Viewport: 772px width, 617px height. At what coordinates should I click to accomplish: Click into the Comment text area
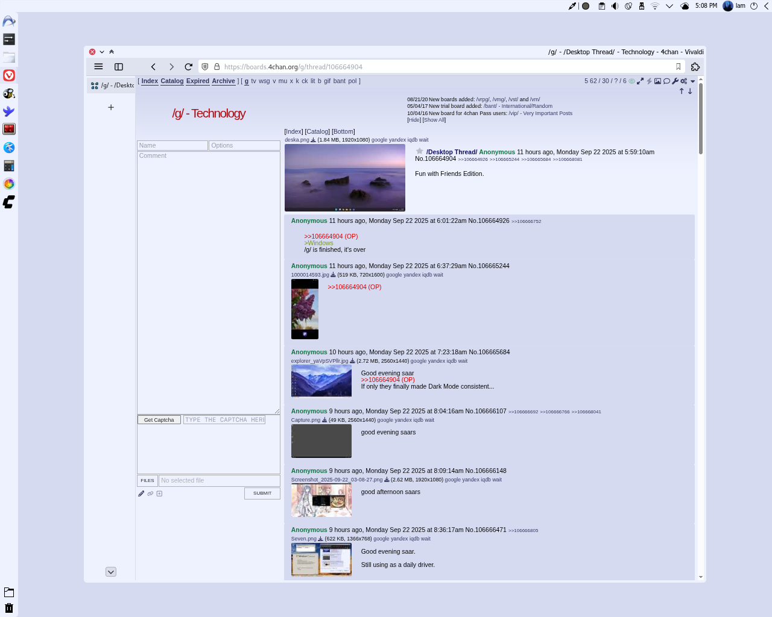click(209, 283)
